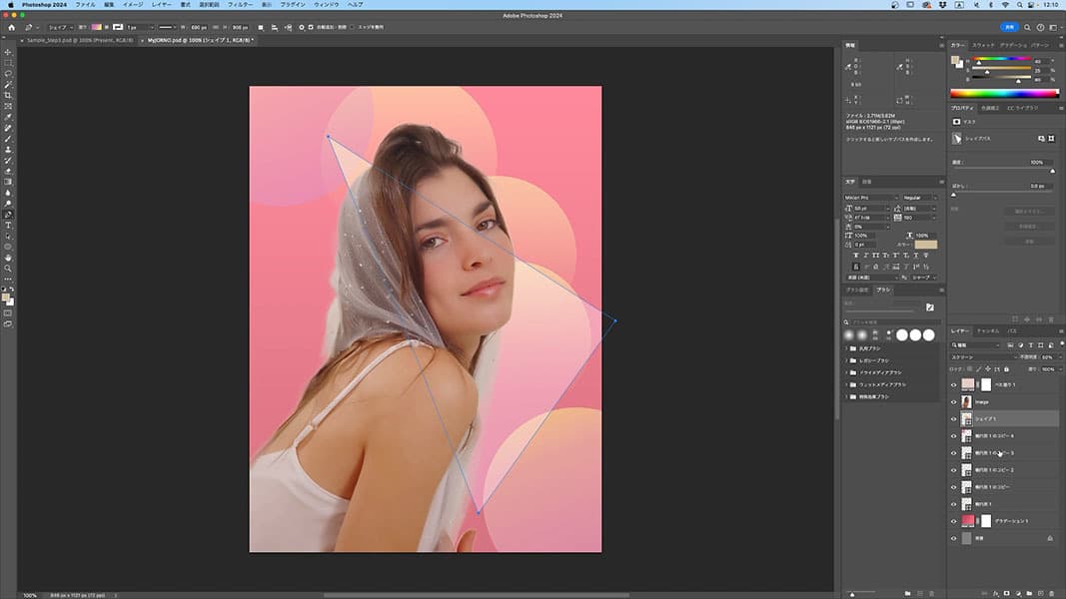The image size is (1066, 599).
Task: Click the Home icon in options bar
Action: [x=11, y=27]
